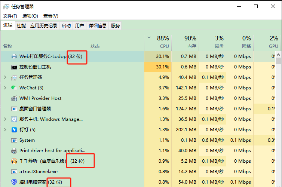
Task: Sort by the 88% CPU column header
Action: pos(158,43)
